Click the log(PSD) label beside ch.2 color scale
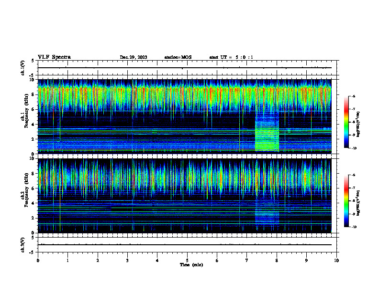 point(358,203)
